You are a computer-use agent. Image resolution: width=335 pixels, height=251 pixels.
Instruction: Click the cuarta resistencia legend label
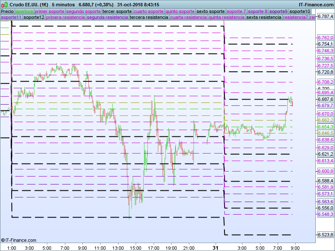click(x=188, y=17)
